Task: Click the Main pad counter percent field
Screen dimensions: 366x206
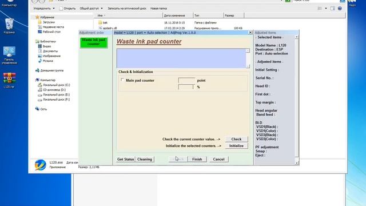Action: [x=186, y=87]
